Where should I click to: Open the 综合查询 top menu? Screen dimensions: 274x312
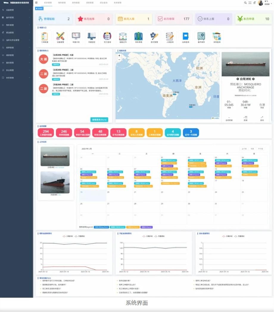(x=104, y=3)
